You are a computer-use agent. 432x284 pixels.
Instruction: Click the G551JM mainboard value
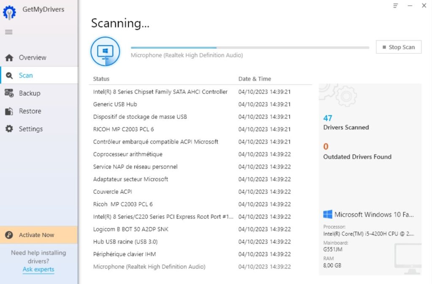click(333, 249)
